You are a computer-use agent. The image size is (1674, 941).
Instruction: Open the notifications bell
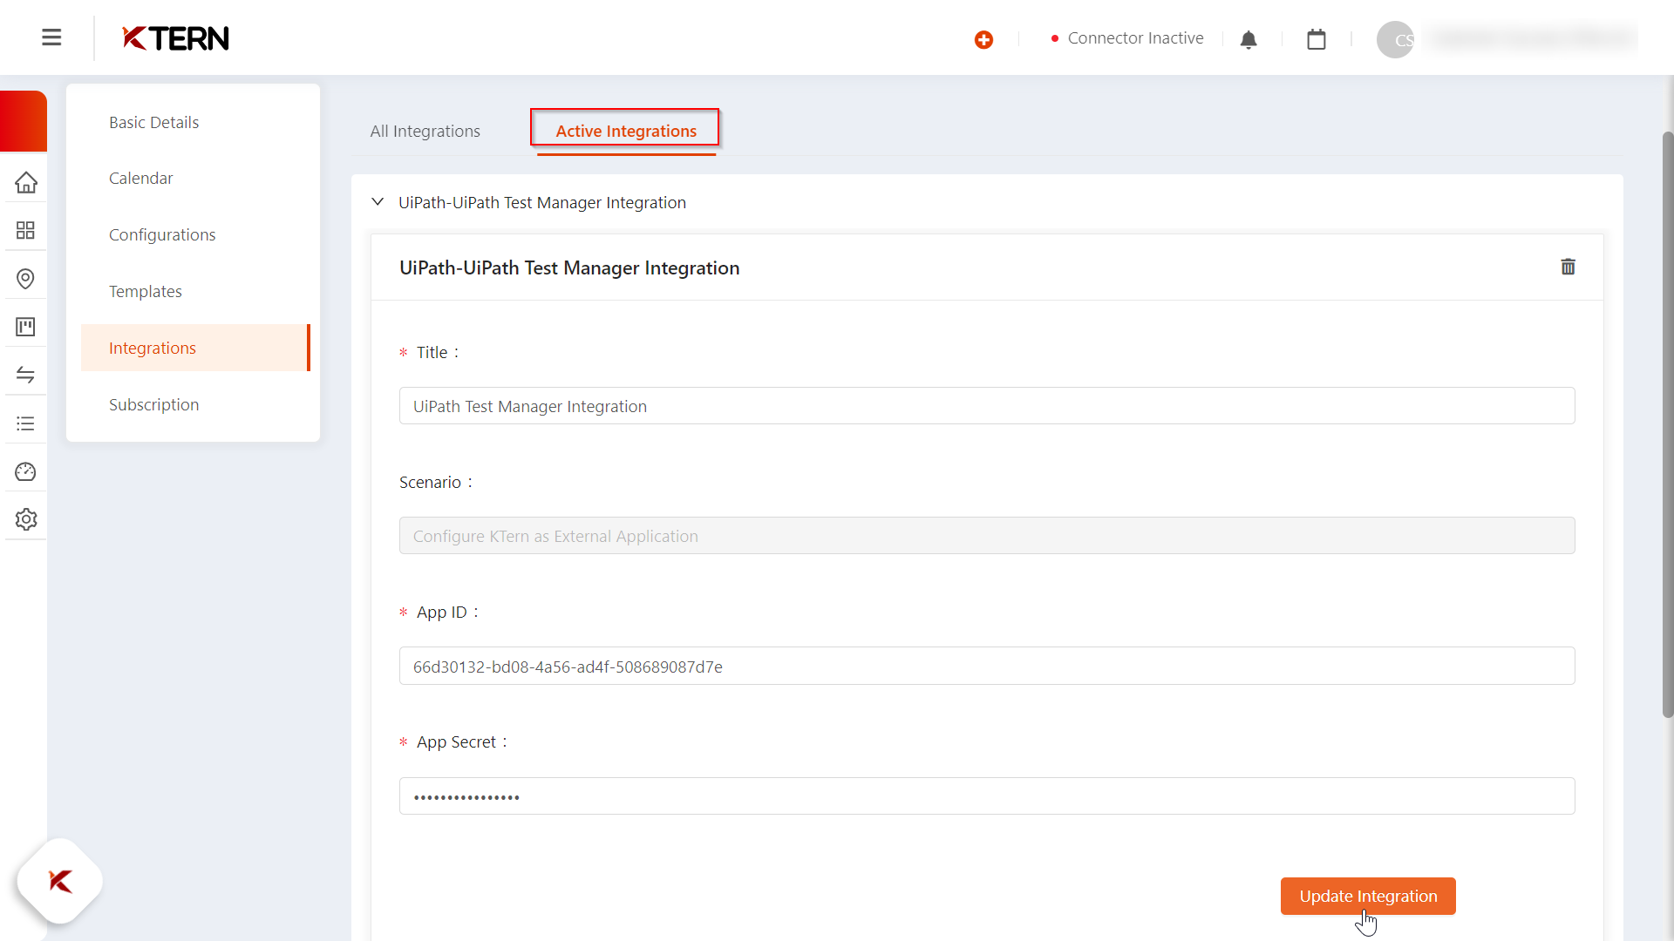(1249, 39)
